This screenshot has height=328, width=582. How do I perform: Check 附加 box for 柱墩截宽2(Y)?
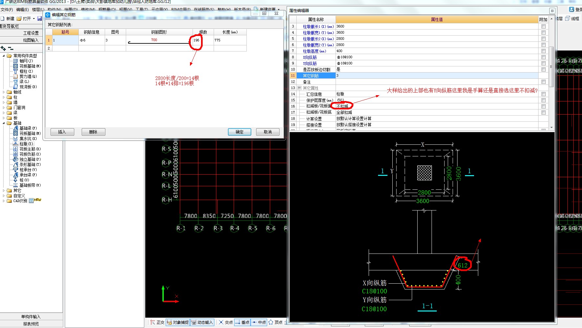point(543,45)
